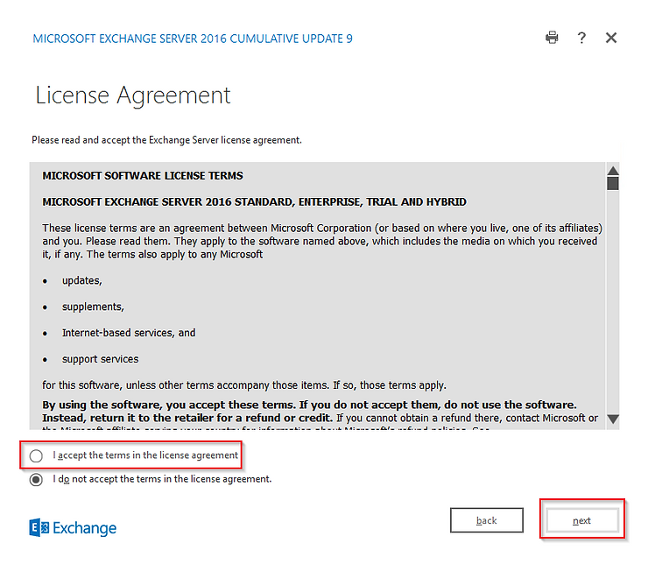
Task: Click the "MICROSOFT SOFTWARE LICENSE TERMS" heading
Action: (x=143, y=175)
